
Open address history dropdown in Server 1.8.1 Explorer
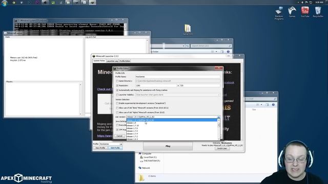pyautogui.click(x=183, y=46)
